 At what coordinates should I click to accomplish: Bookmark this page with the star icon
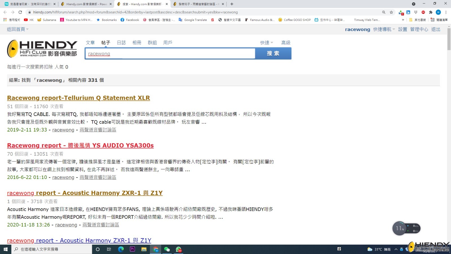tap(391, 12)
